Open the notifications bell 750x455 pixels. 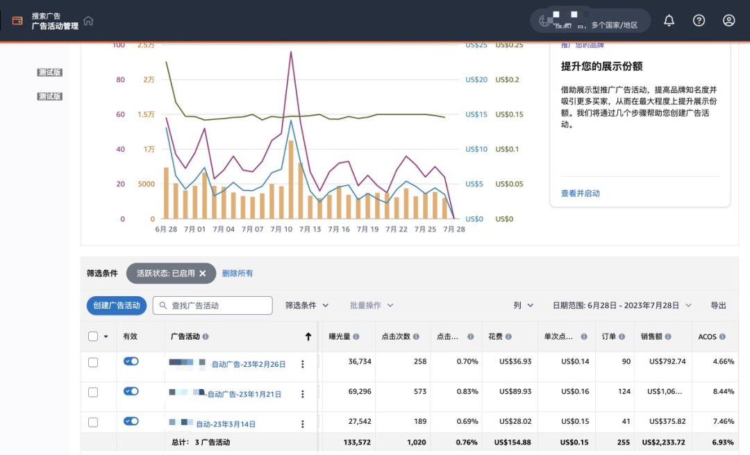[x=669, y=21]
